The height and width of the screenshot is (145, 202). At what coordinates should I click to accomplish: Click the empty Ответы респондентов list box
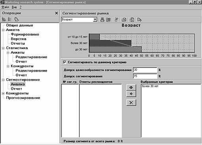101,111
